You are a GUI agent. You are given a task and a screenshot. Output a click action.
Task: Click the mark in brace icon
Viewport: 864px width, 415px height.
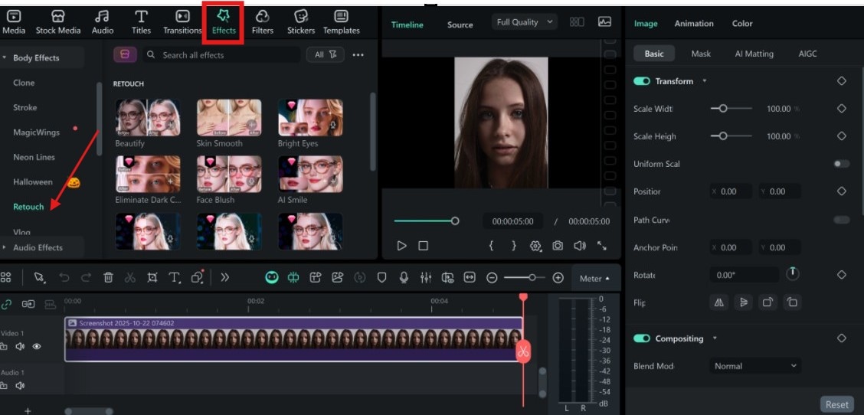tap(491, 246)
